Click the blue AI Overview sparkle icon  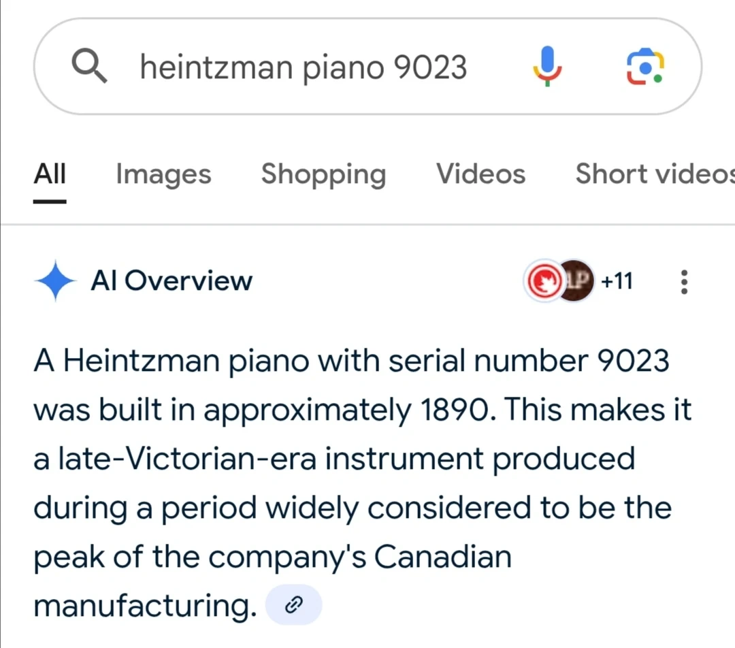pyautogui.click(x=55, y=281)
